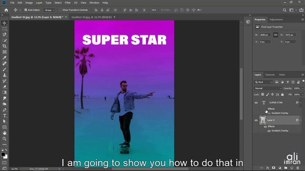305x171 pixels.
Task: Go to Photoshop Home screen
Action: pyautogui.click(x=6, y=10)
